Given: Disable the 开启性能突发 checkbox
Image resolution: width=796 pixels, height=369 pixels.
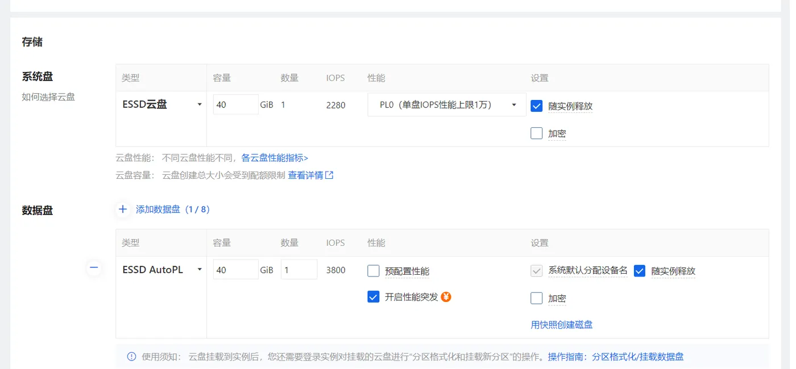Looking at the screenshot, I should point(373,296).
